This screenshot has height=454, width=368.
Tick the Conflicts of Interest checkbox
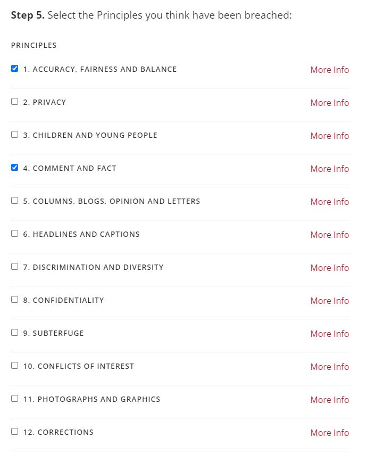click(x=14, y=366)
